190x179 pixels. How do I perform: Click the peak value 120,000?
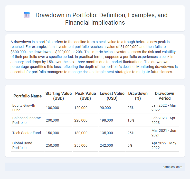coord(81,108)
